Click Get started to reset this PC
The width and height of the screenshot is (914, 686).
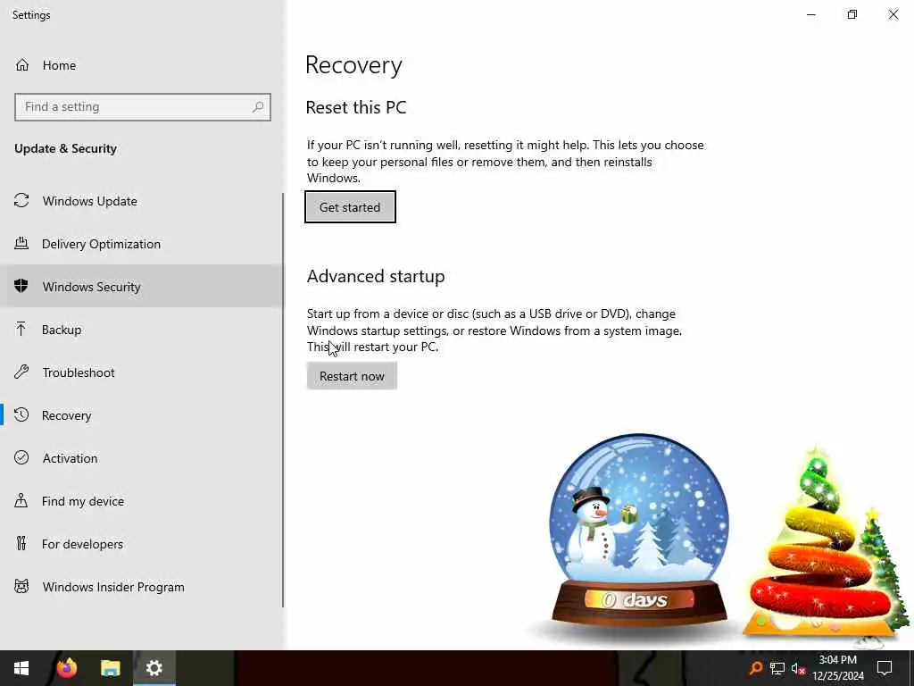(x=350, y=207)
